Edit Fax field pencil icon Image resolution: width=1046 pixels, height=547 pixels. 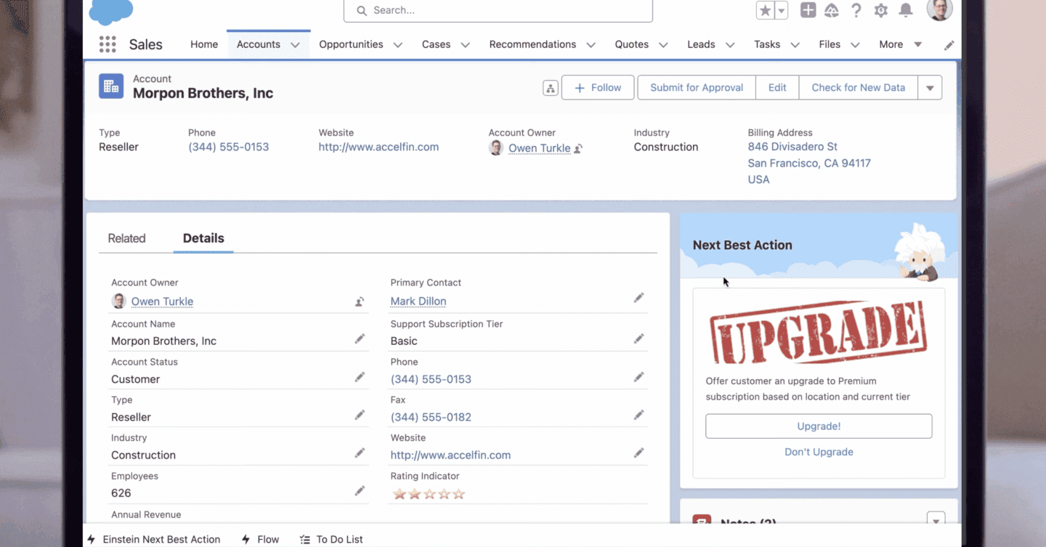pyautogui.click(x=638, y=415)
